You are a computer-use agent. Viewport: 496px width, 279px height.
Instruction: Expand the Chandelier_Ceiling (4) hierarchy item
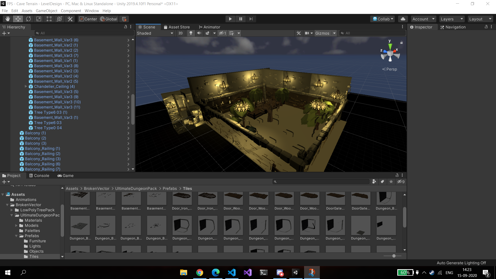click(x=26, y=87)
